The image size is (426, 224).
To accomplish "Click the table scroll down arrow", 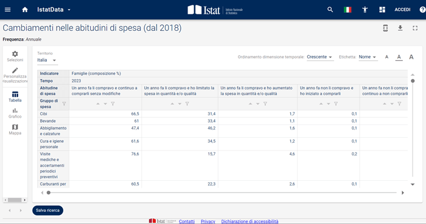I will coord(413,184).
